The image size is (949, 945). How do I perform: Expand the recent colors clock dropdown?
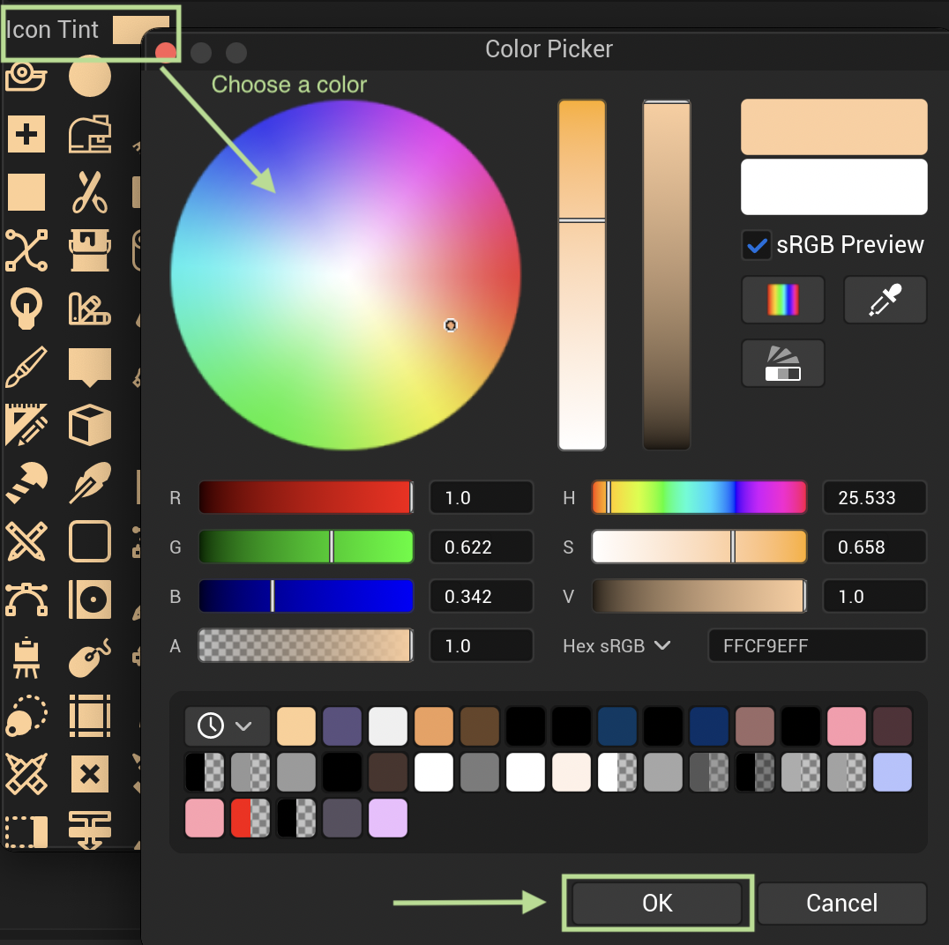pos(227,726)
